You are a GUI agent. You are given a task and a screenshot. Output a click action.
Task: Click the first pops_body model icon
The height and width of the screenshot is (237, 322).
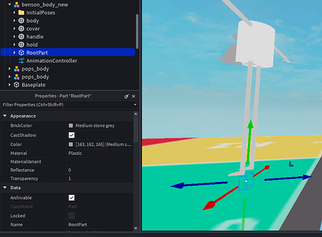[x=16, y=69]
